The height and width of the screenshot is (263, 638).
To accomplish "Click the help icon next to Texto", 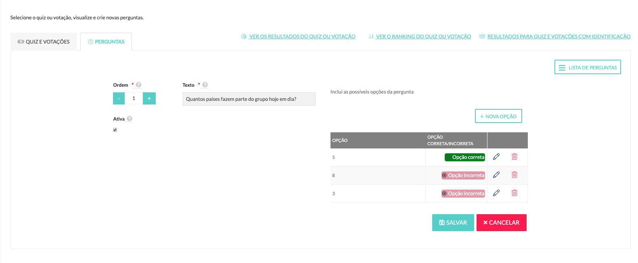I will coord(205,85).
